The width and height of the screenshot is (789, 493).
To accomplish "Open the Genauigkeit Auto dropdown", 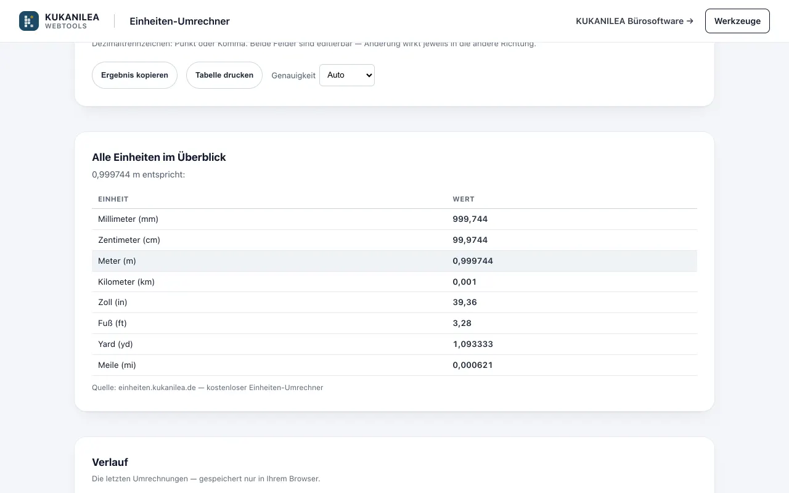I will [x=347, y=75].
